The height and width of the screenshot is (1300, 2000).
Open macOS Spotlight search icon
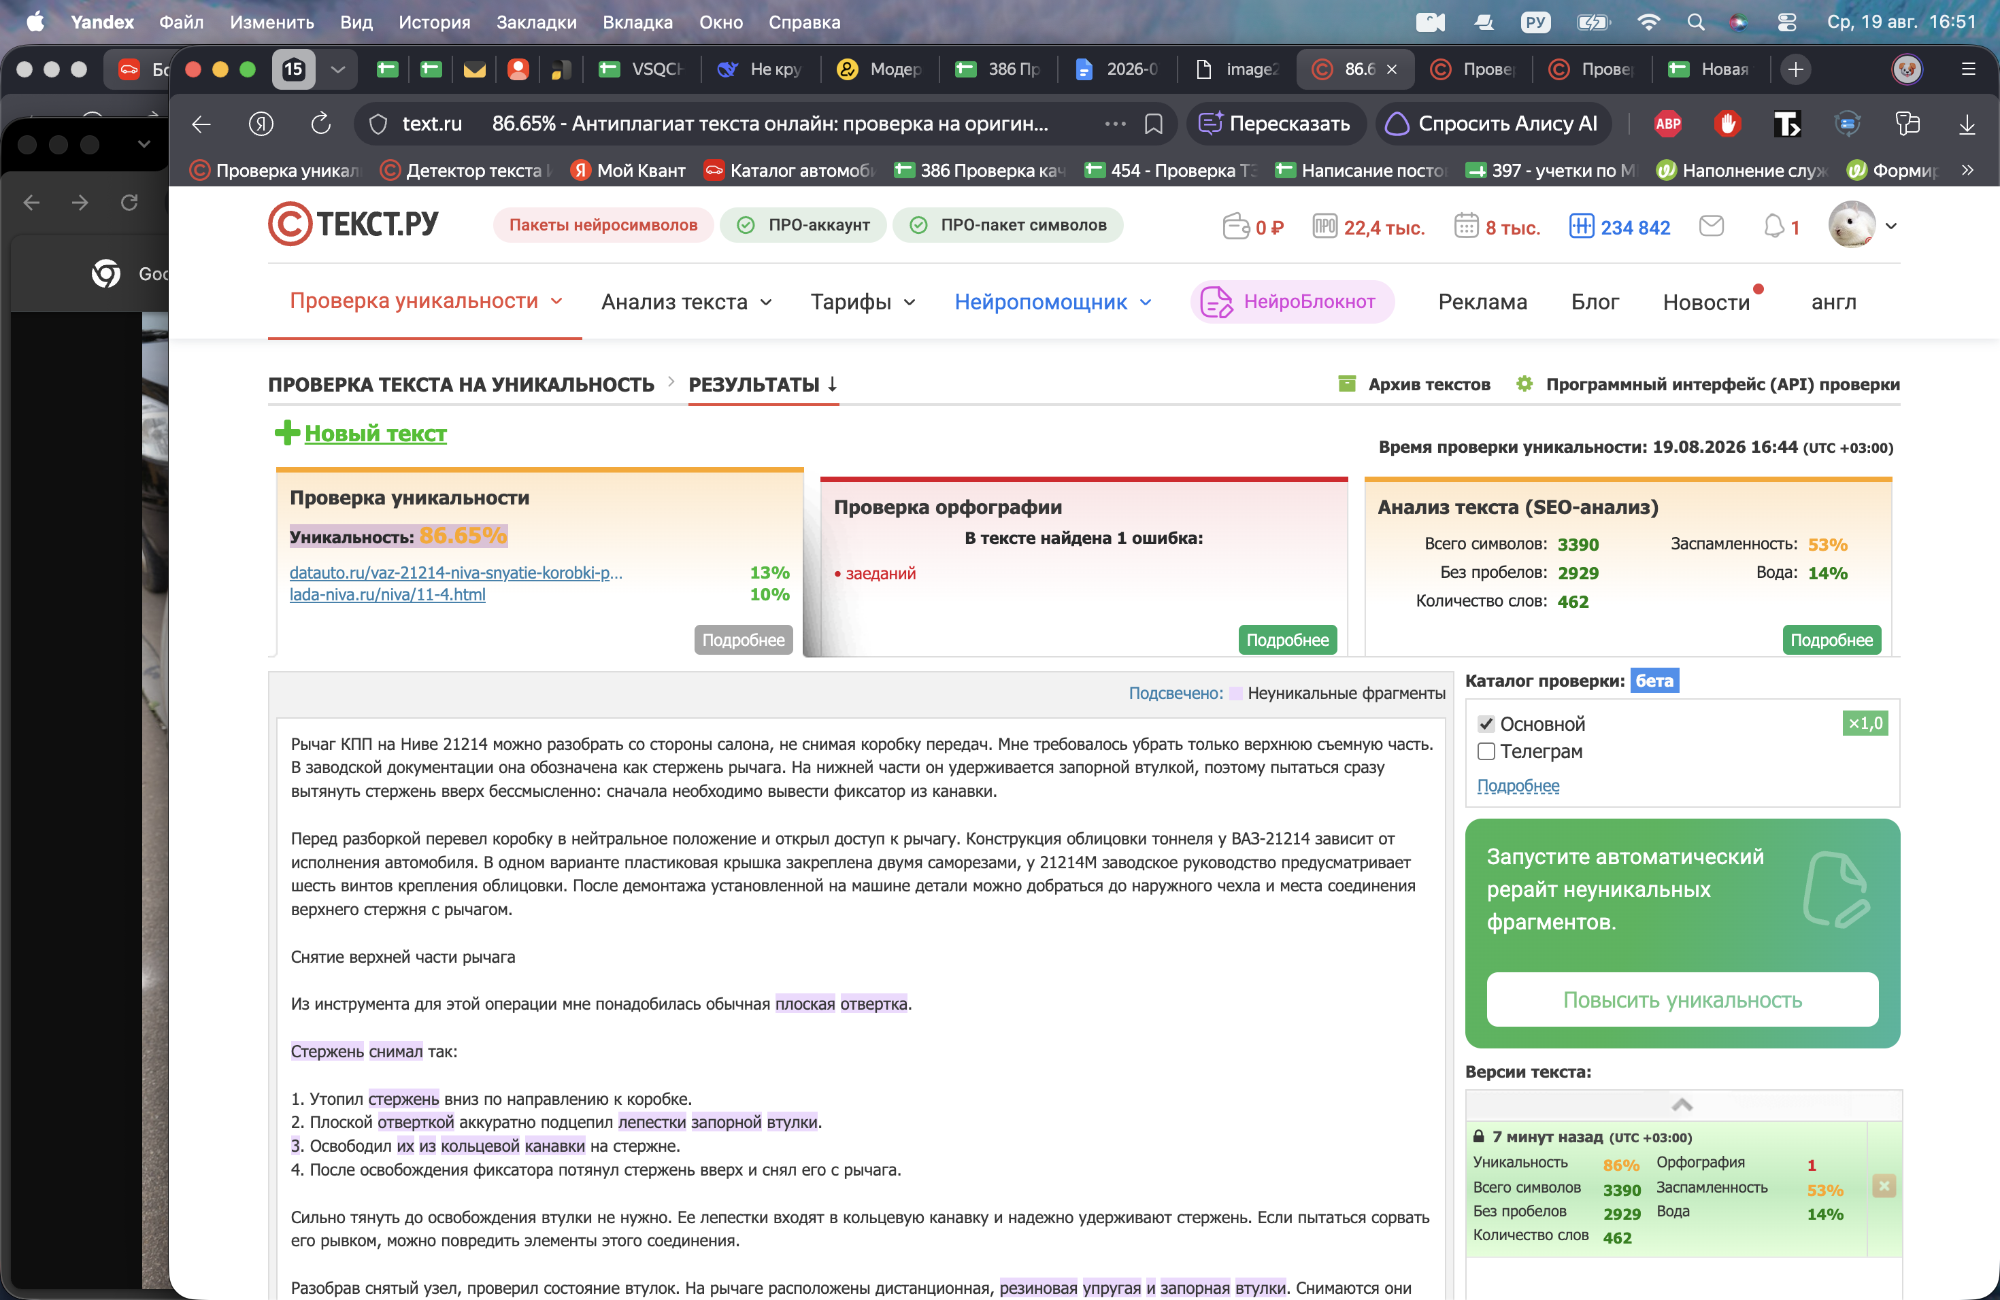tap(1696, 22)
